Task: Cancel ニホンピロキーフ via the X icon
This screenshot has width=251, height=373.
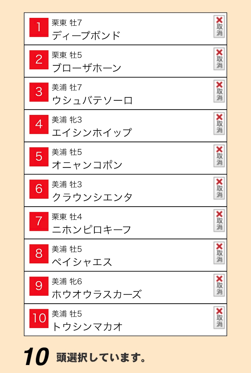Action: pyautogui.click(x=219, y=221)
